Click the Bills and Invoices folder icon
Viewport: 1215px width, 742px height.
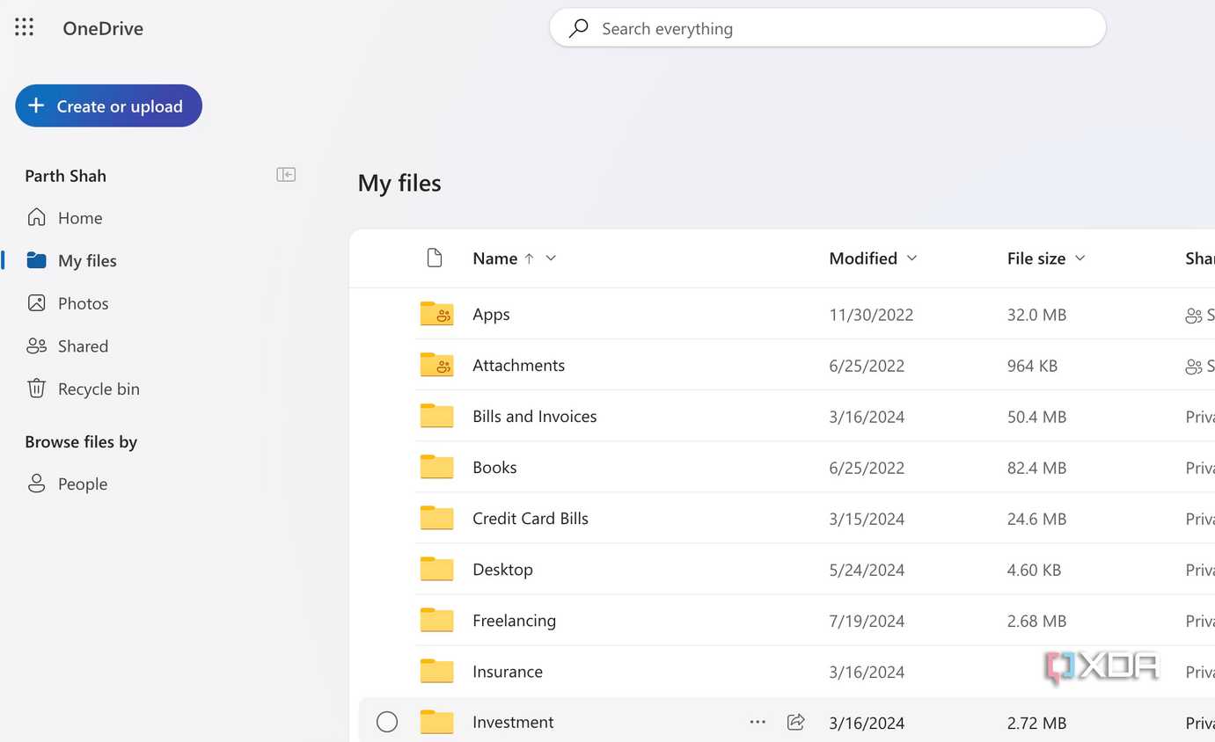(x=436, y=416)
